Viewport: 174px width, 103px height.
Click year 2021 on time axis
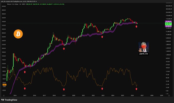[x=83, y=96]
